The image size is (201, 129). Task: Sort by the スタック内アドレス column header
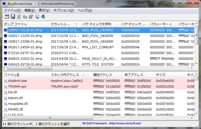(70, 75)
